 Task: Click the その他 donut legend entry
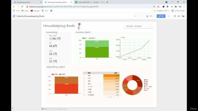click(x=146, y=88)
